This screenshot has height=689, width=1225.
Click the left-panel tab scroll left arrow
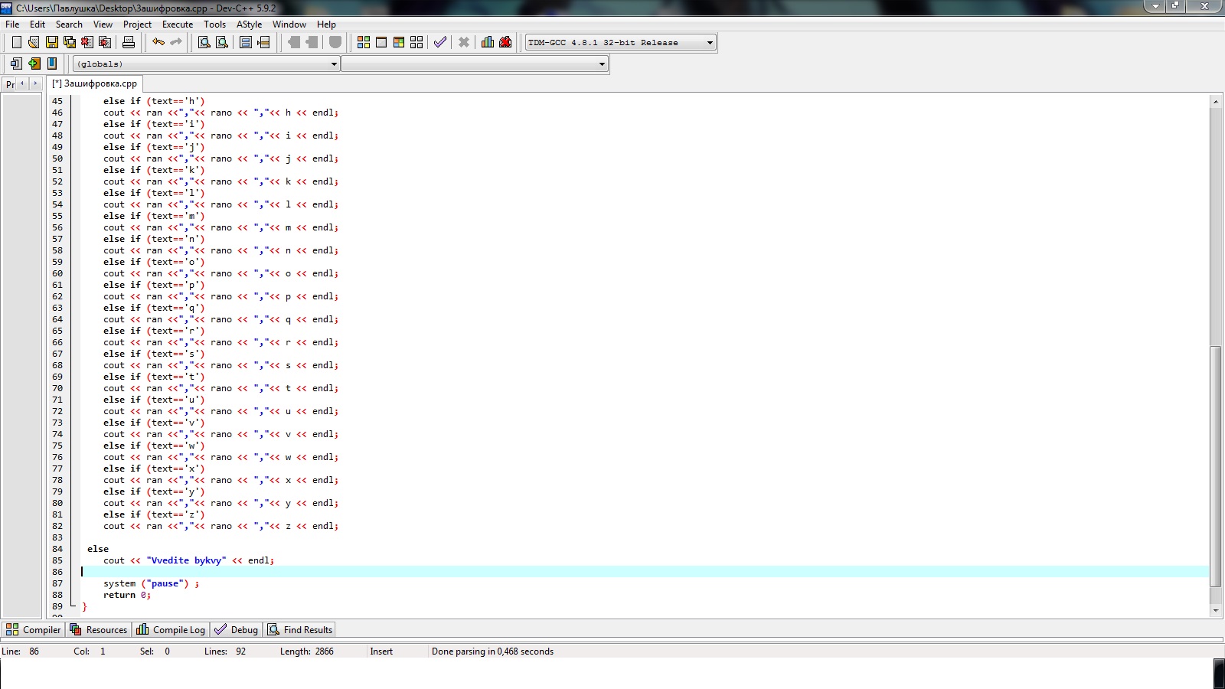[23, 83]
